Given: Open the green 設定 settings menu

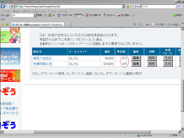Looking at the screenshot, I should (x=178, y=15).
